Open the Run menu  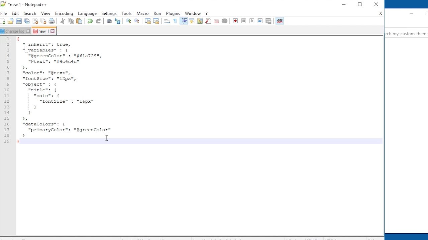(x=157, y=13)
